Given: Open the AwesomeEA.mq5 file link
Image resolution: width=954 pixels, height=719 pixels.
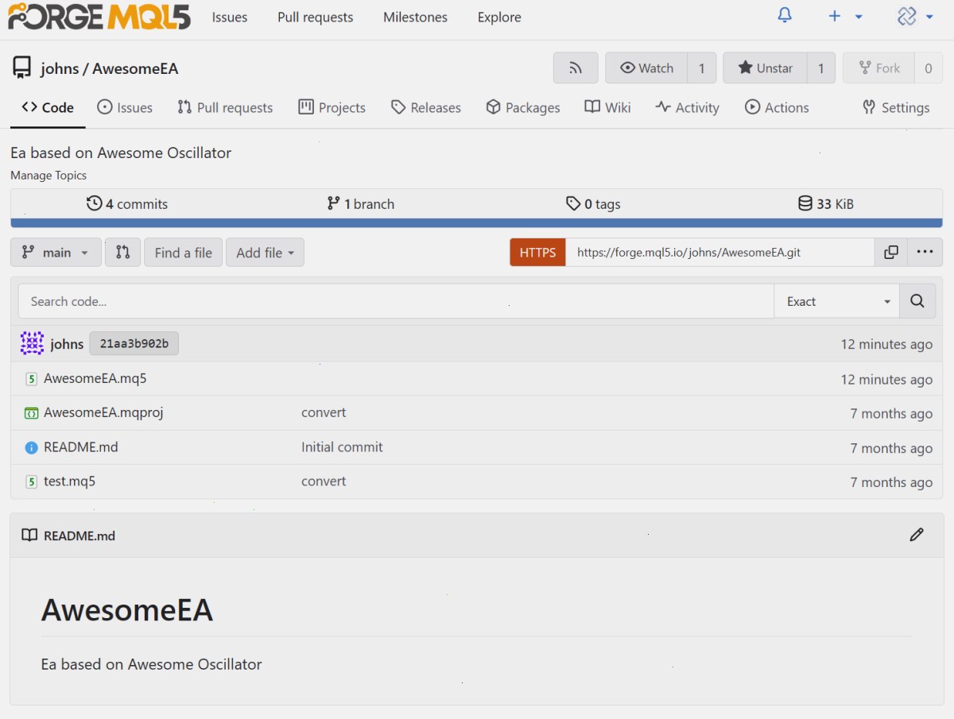Looking at the screenshot, I should pos(95,378).
